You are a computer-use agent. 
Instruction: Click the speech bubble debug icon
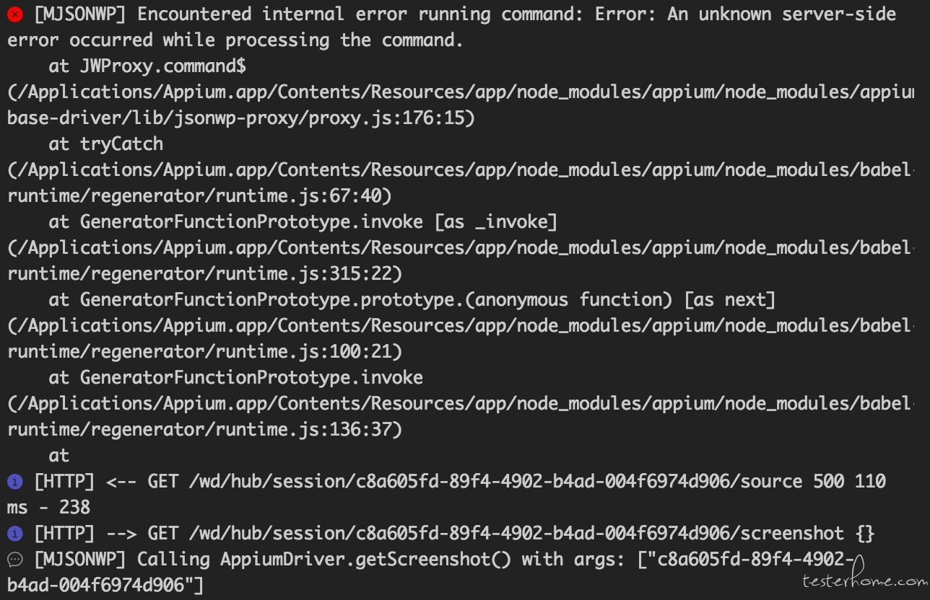tap(14, 560)
